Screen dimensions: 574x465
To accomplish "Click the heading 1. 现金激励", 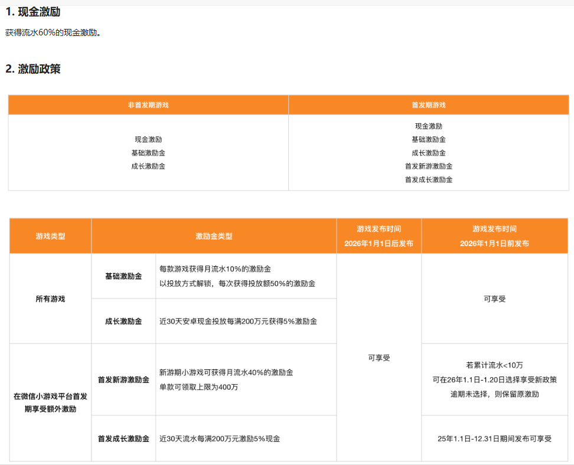I will [35, 10].
